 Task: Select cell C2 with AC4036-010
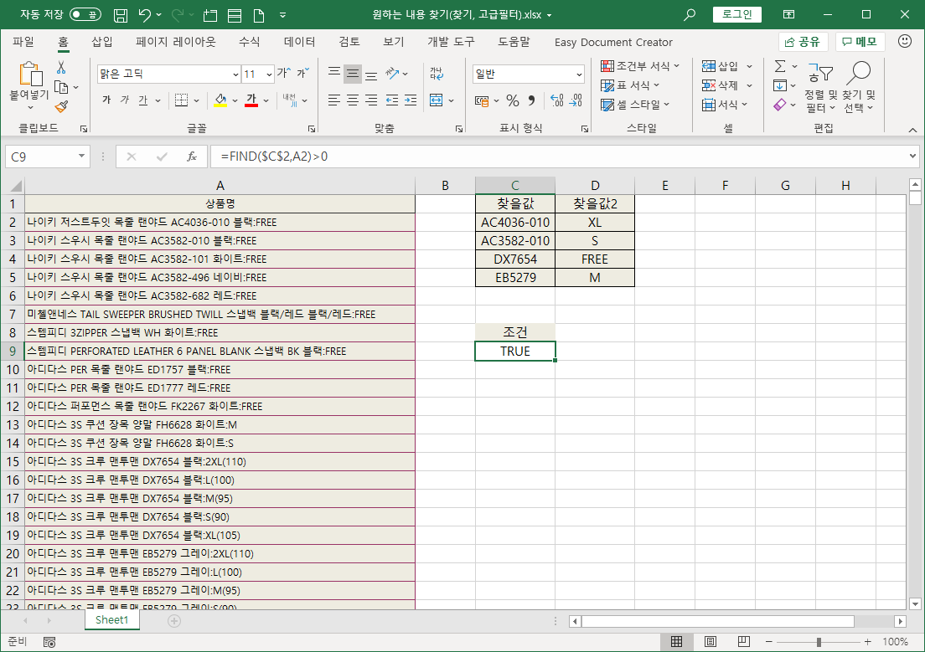pos(515,223)
